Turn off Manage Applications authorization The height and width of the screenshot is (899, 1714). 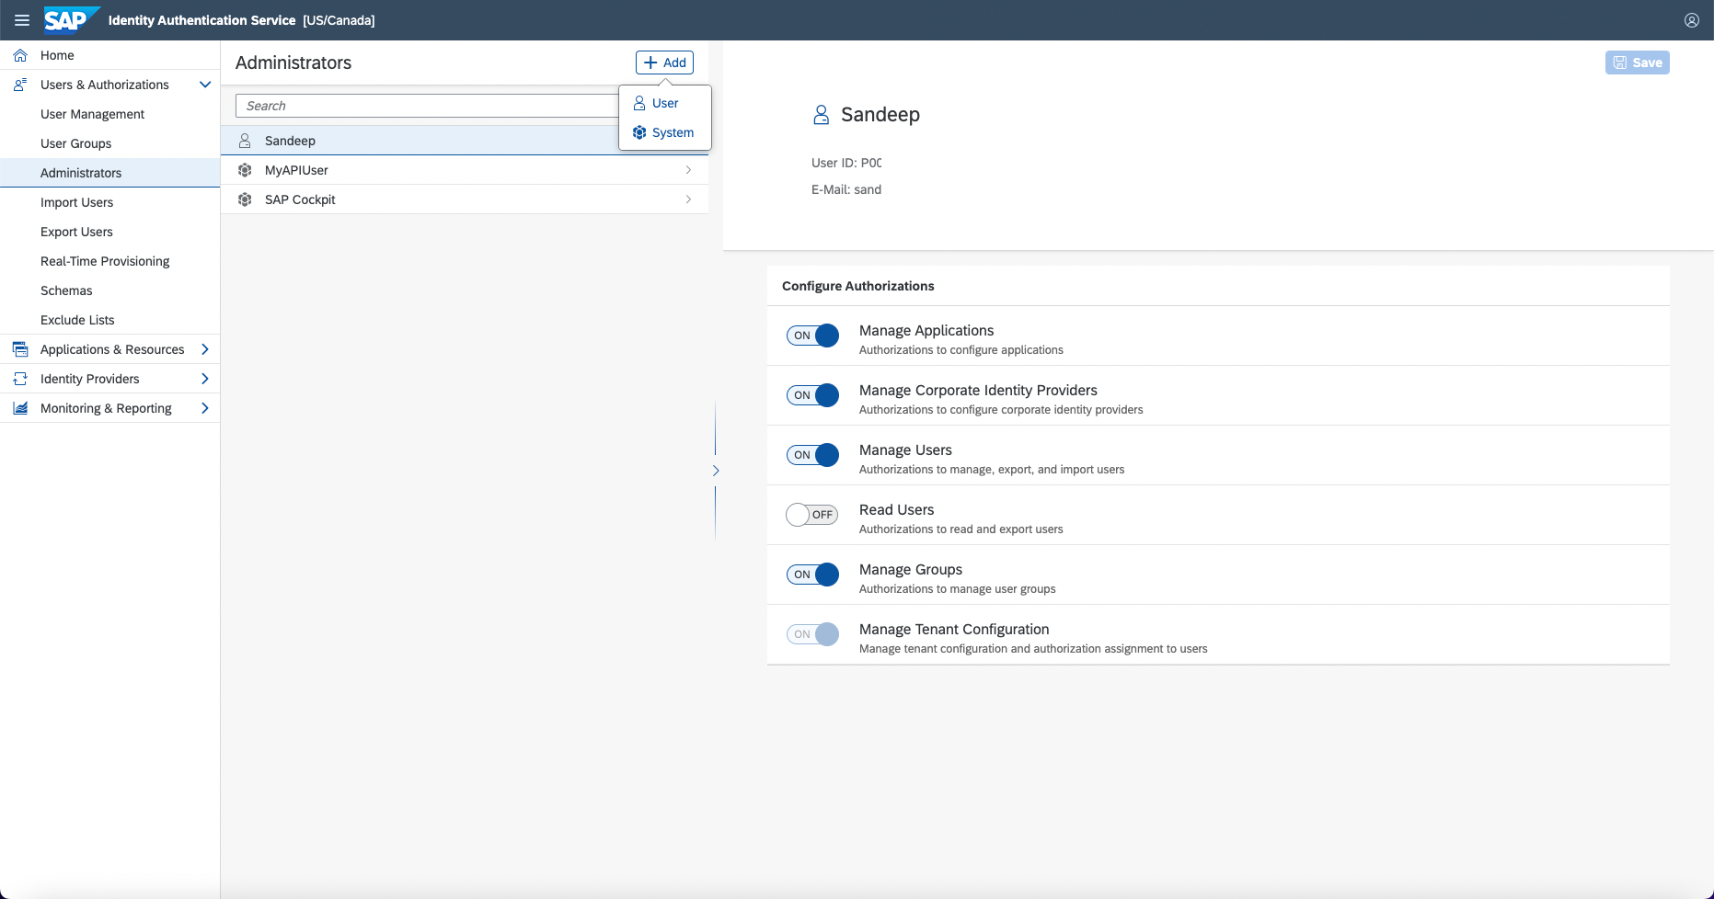point(812,336)
